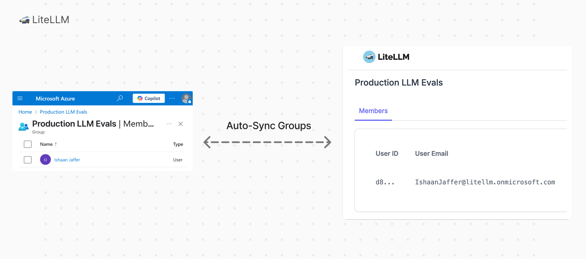Image resolution: width=586 pixels, height=259 pixels.
Task: Open the Azure hamburger menu
Action: (x=20, y=99)
